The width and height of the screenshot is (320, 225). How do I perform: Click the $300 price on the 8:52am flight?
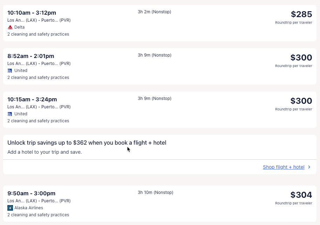pos(301,58)
